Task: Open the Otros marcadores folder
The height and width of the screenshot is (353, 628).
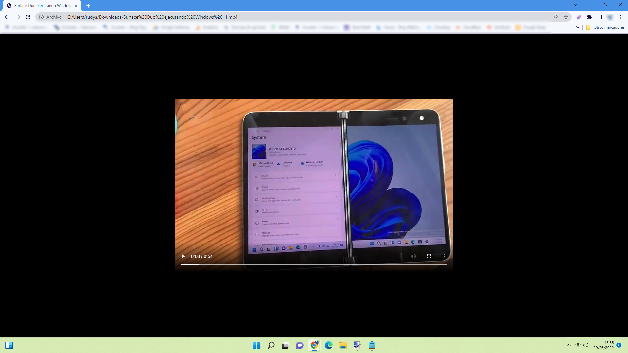Action: click(605, 27)
